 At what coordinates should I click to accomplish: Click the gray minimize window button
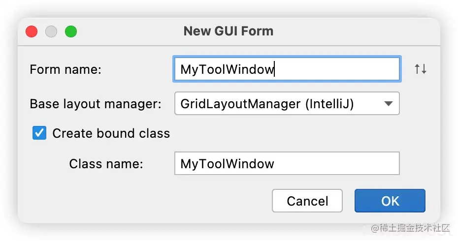[51, 31]
